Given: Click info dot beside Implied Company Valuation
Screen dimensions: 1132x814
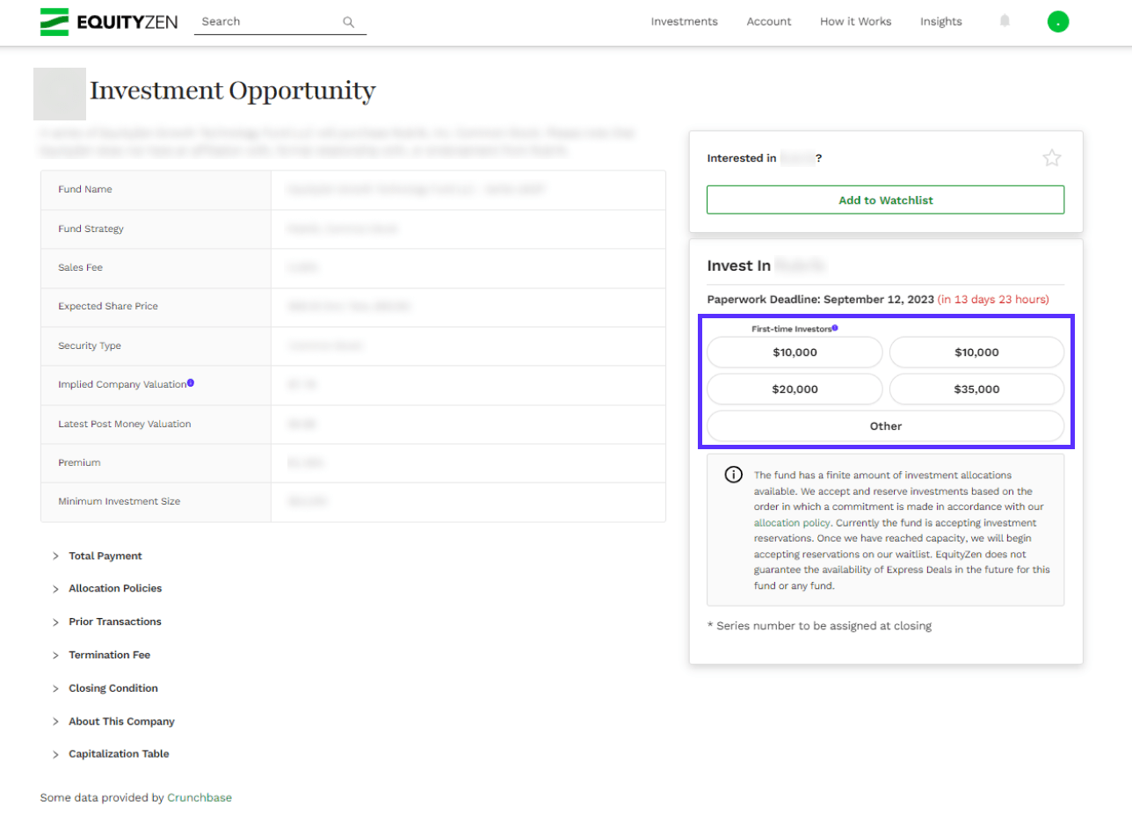Looking at the screenshot, I should (191, 383).
